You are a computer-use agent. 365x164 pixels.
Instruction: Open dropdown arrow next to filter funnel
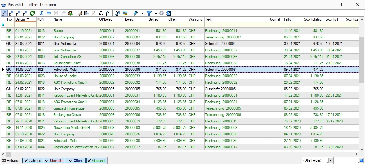tap(156, 13)
